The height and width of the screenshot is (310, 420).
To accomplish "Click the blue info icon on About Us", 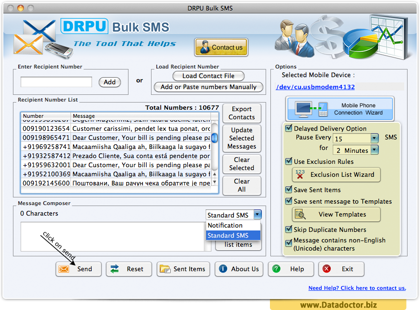I will click(223, 268).
